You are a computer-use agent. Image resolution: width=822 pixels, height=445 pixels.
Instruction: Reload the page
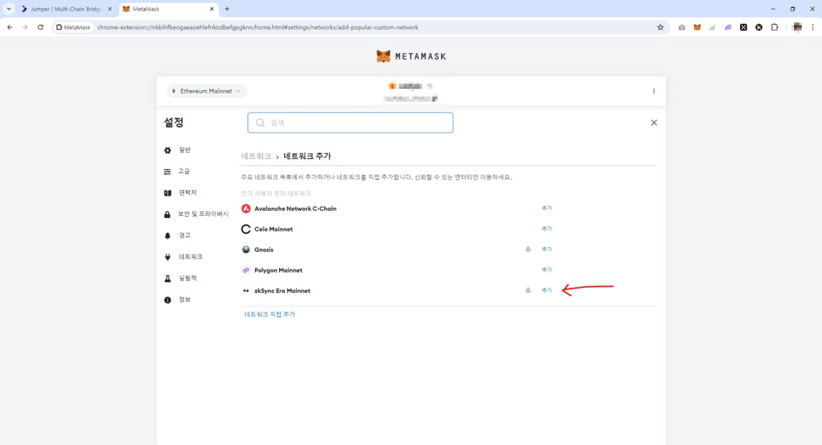click(40, 27)
